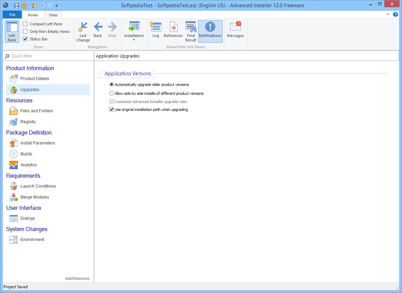
Task: Open the Messages envelope button
Action: pyautogui.click(x=235, y=29)
